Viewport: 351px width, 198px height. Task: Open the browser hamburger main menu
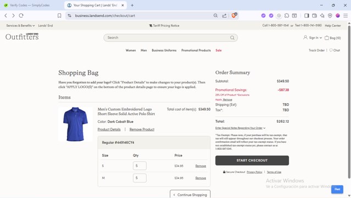(346, 15)
